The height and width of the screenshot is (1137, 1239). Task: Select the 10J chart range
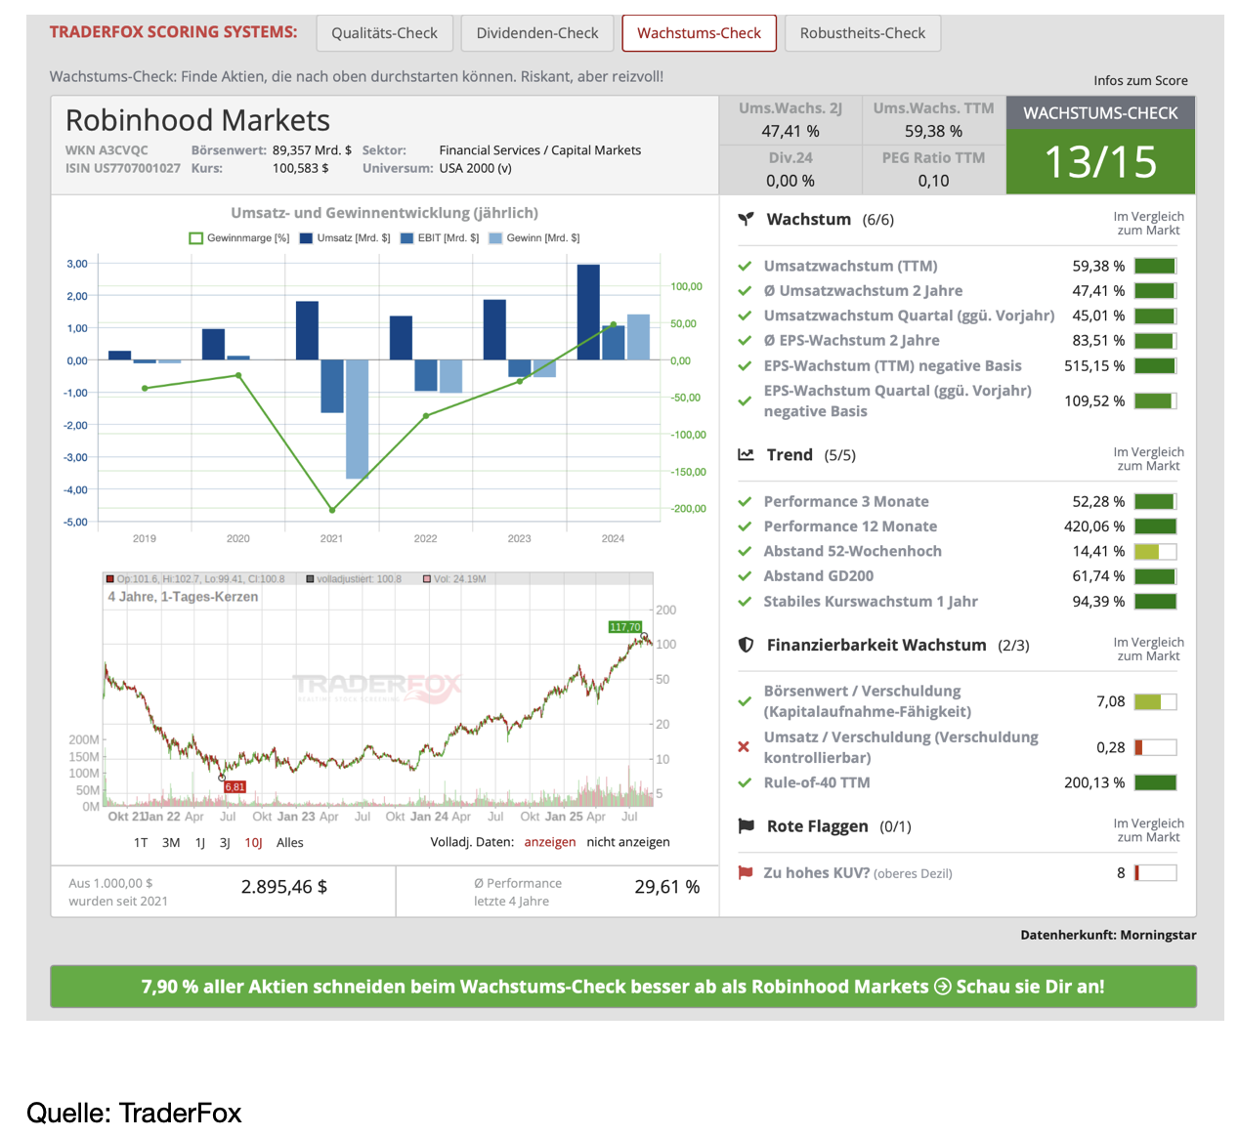pyautogui.click(x=253, y=842)
